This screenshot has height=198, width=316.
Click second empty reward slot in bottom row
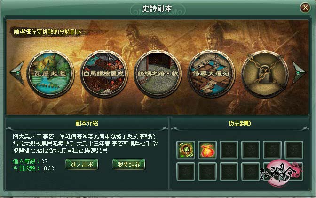click(x=207, y=172)
